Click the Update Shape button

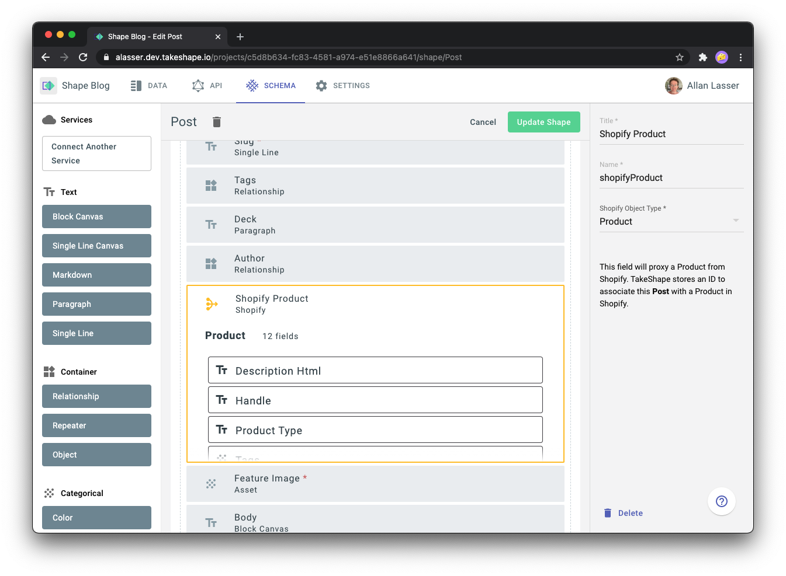tap(543, 122)
